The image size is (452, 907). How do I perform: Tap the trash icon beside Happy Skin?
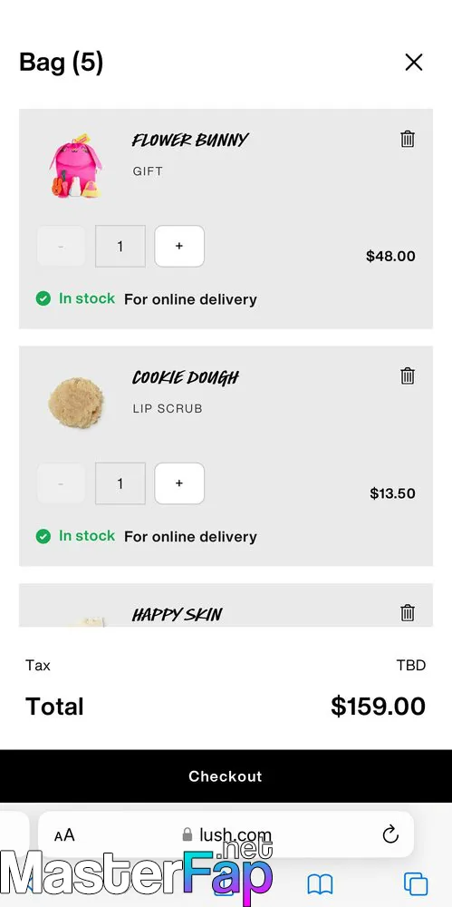click(x=408, y=612)
